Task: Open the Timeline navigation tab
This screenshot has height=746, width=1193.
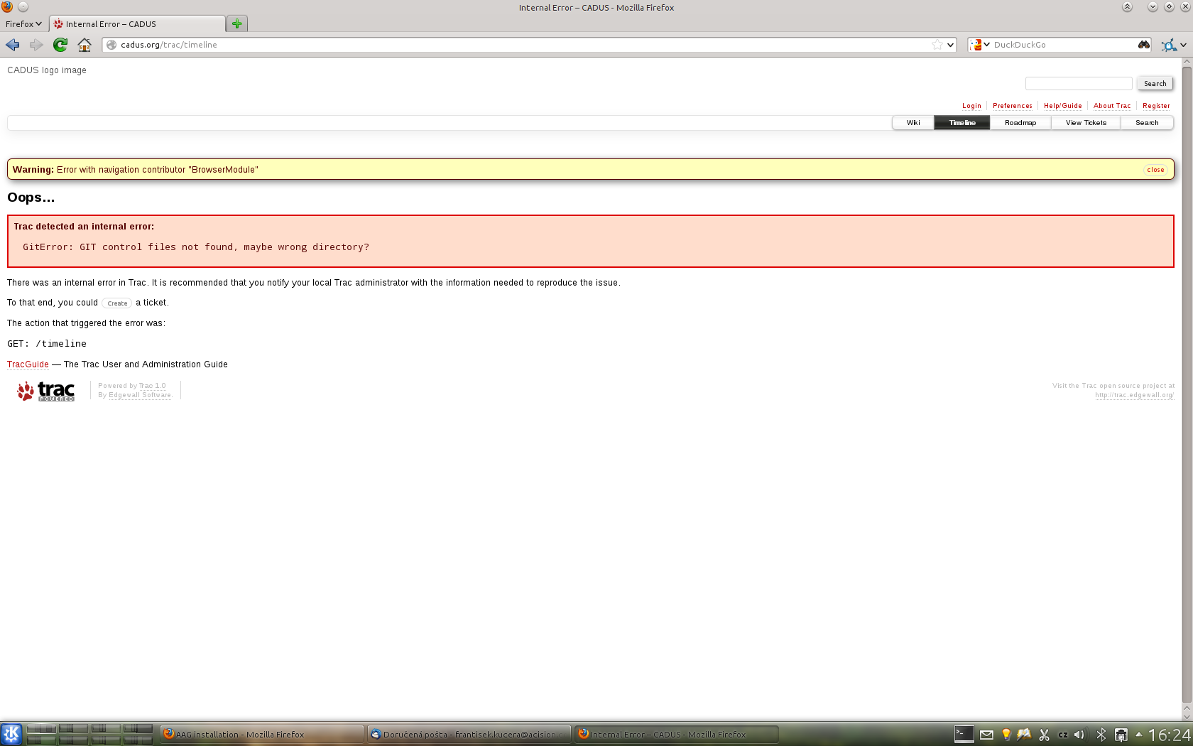Action: coord(962,123)
